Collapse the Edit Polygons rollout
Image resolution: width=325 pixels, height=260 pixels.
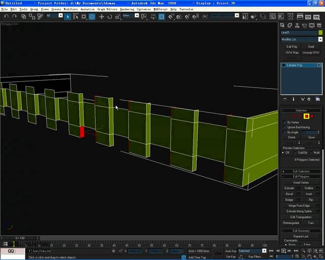[x=301, y=177]
